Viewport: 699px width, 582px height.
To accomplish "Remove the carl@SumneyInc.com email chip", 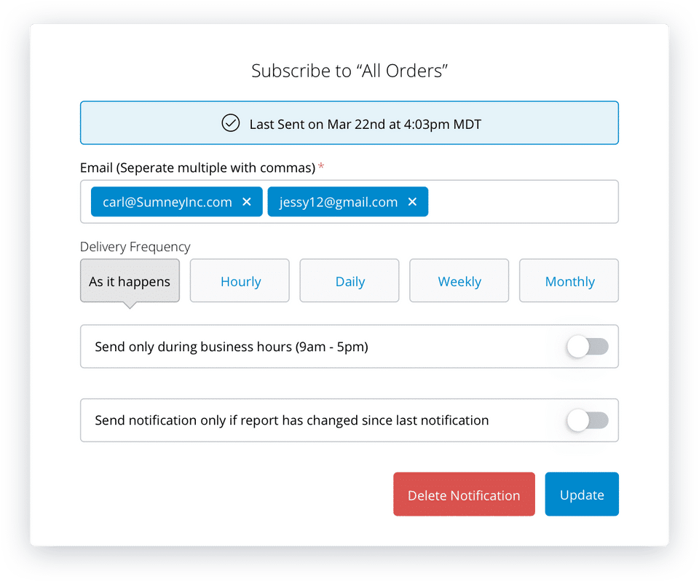I will click(x=247, y=202).
